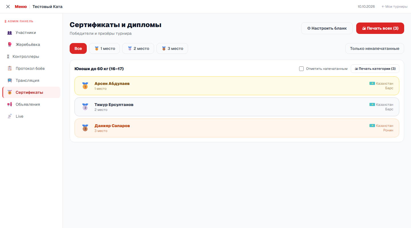Click the X close icon beside Меню
The width and height of the screenshot is (411, 228).
coord(8,7)
